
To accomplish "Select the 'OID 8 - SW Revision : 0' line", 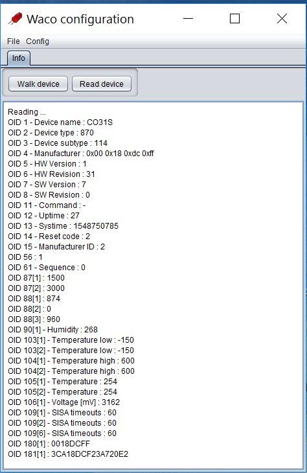I will (49, 195).
